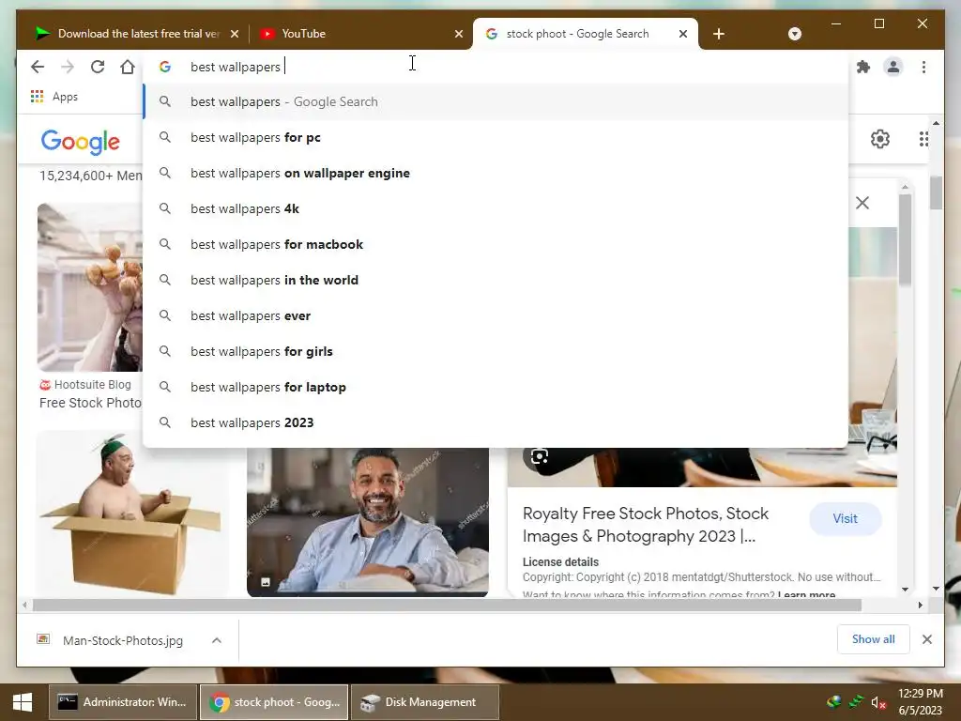Screen dimensions: 961x721
Task: Go back with the browser back arrow
Action: coord(38,67)
